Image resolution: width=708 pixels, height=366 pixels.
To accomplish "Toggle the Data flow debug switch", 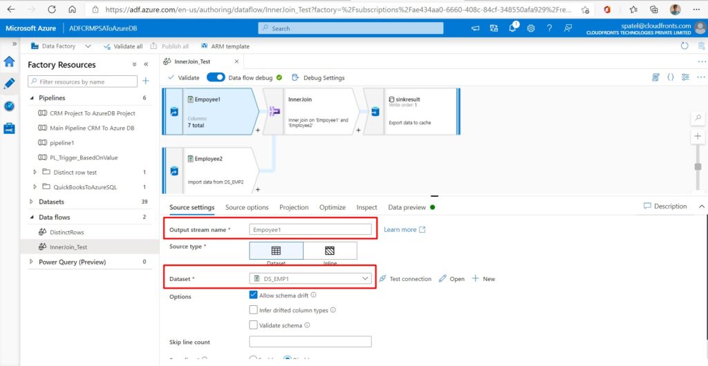I will tap(216, 77).
